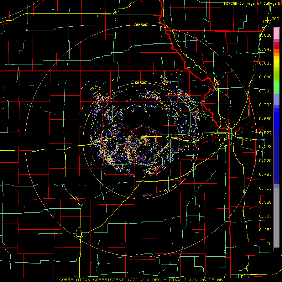Click the 0.307 scale value

pos(265,216)
